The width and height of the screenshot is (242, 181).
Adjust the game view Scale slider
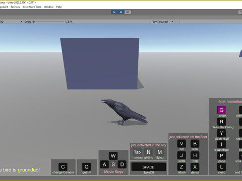tap(48, 22)
